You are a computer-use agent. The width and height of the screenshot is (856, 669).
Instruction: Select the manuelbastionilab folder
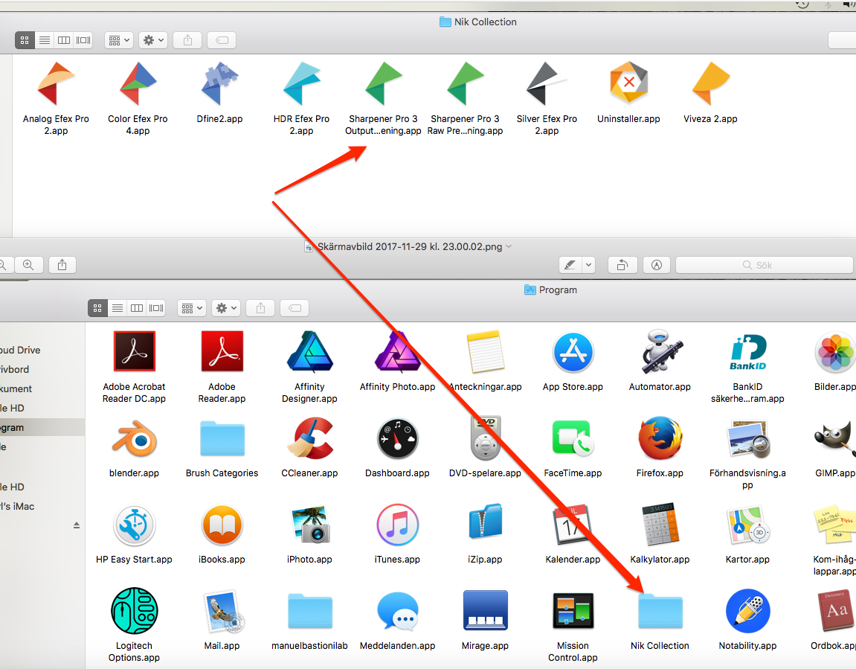(309, 611)
